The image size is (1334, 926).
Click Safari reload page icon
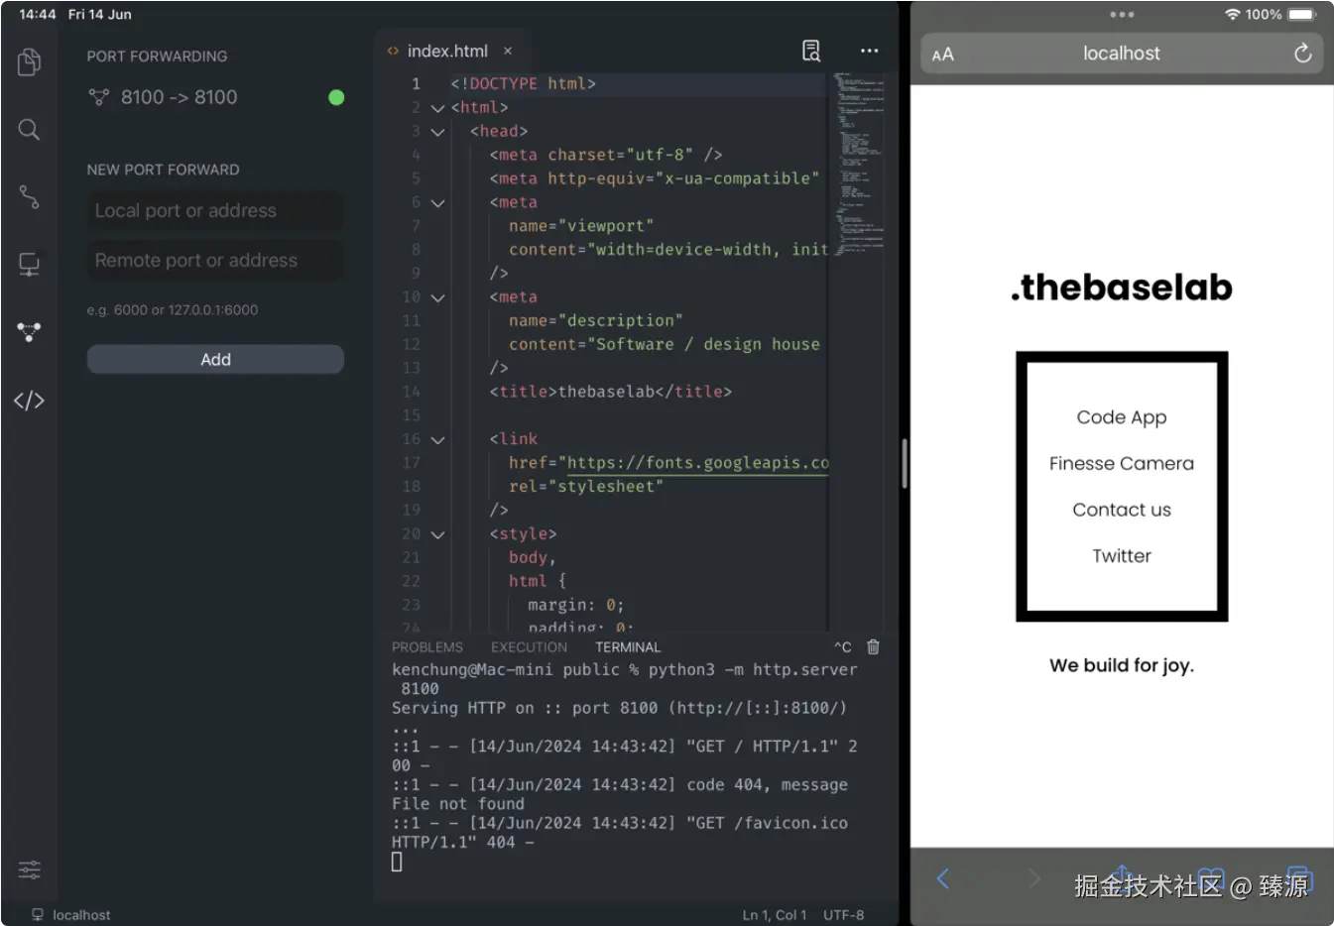1302,54
